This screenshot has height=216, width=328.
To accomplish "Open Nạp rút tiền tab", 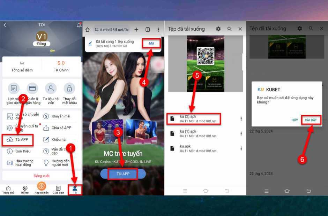I will click(42, 188).
